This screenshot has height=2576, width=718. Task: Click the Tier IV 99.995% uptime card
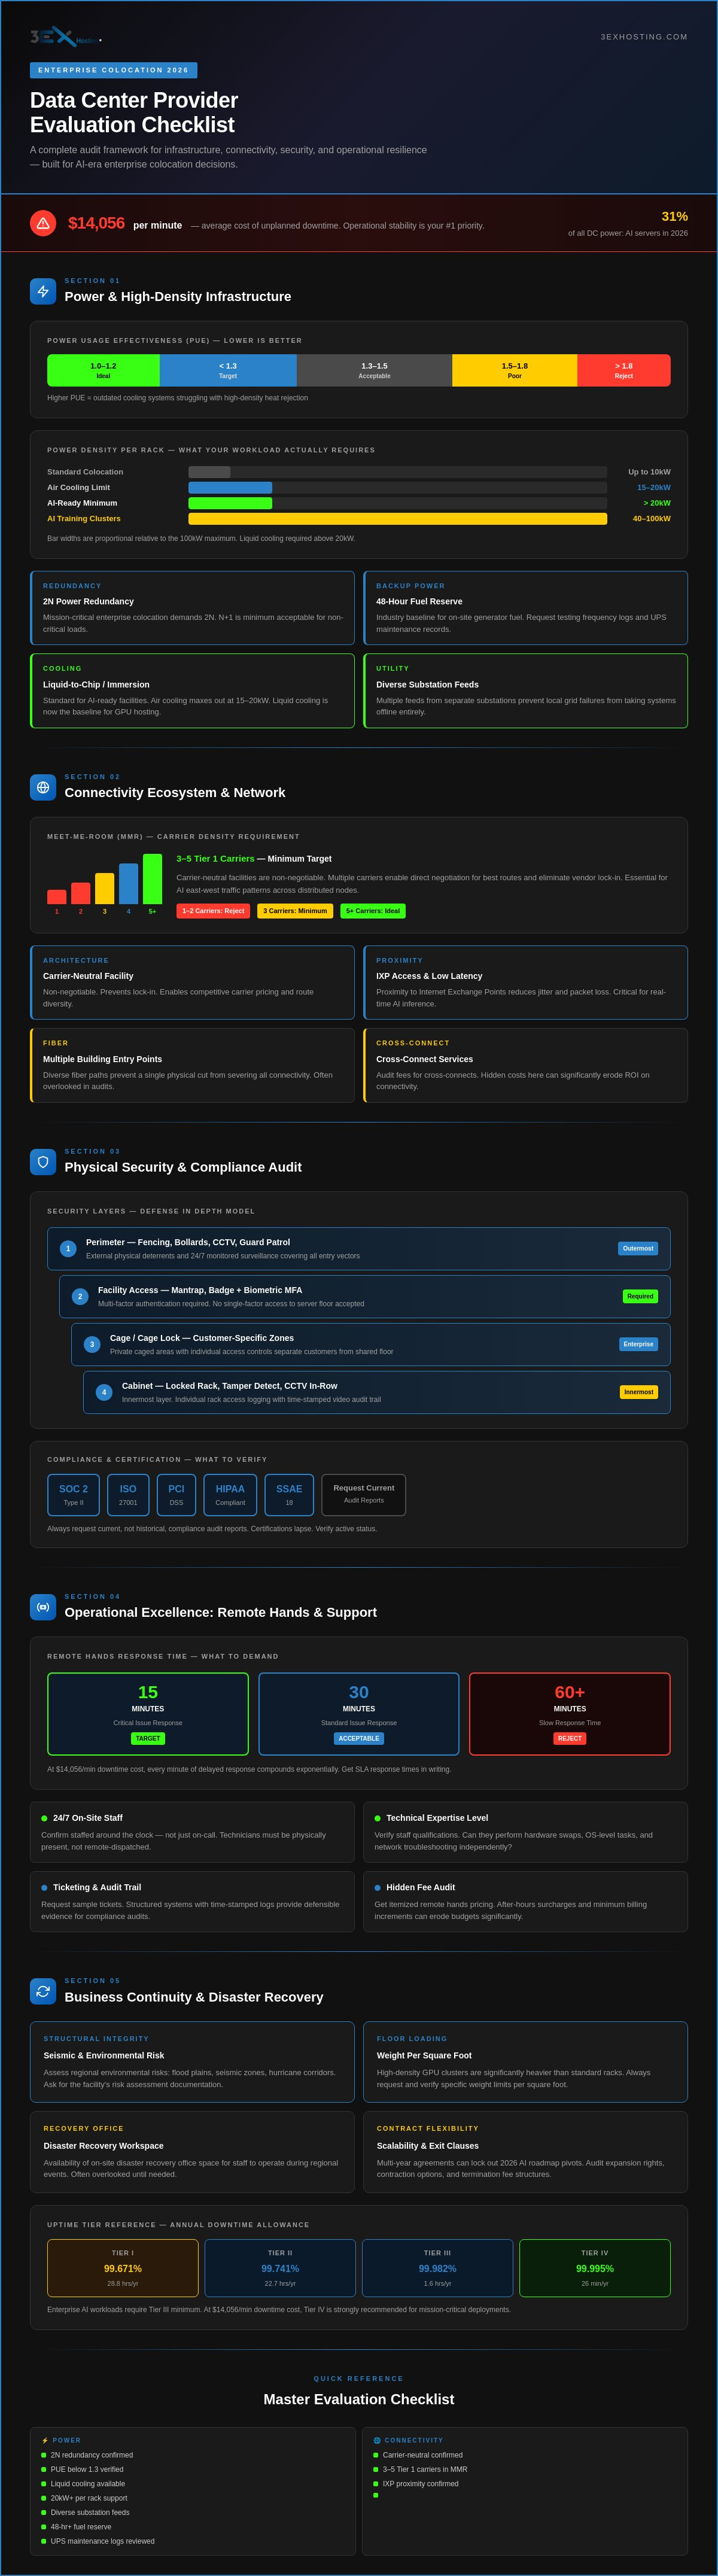point(595,2268)
